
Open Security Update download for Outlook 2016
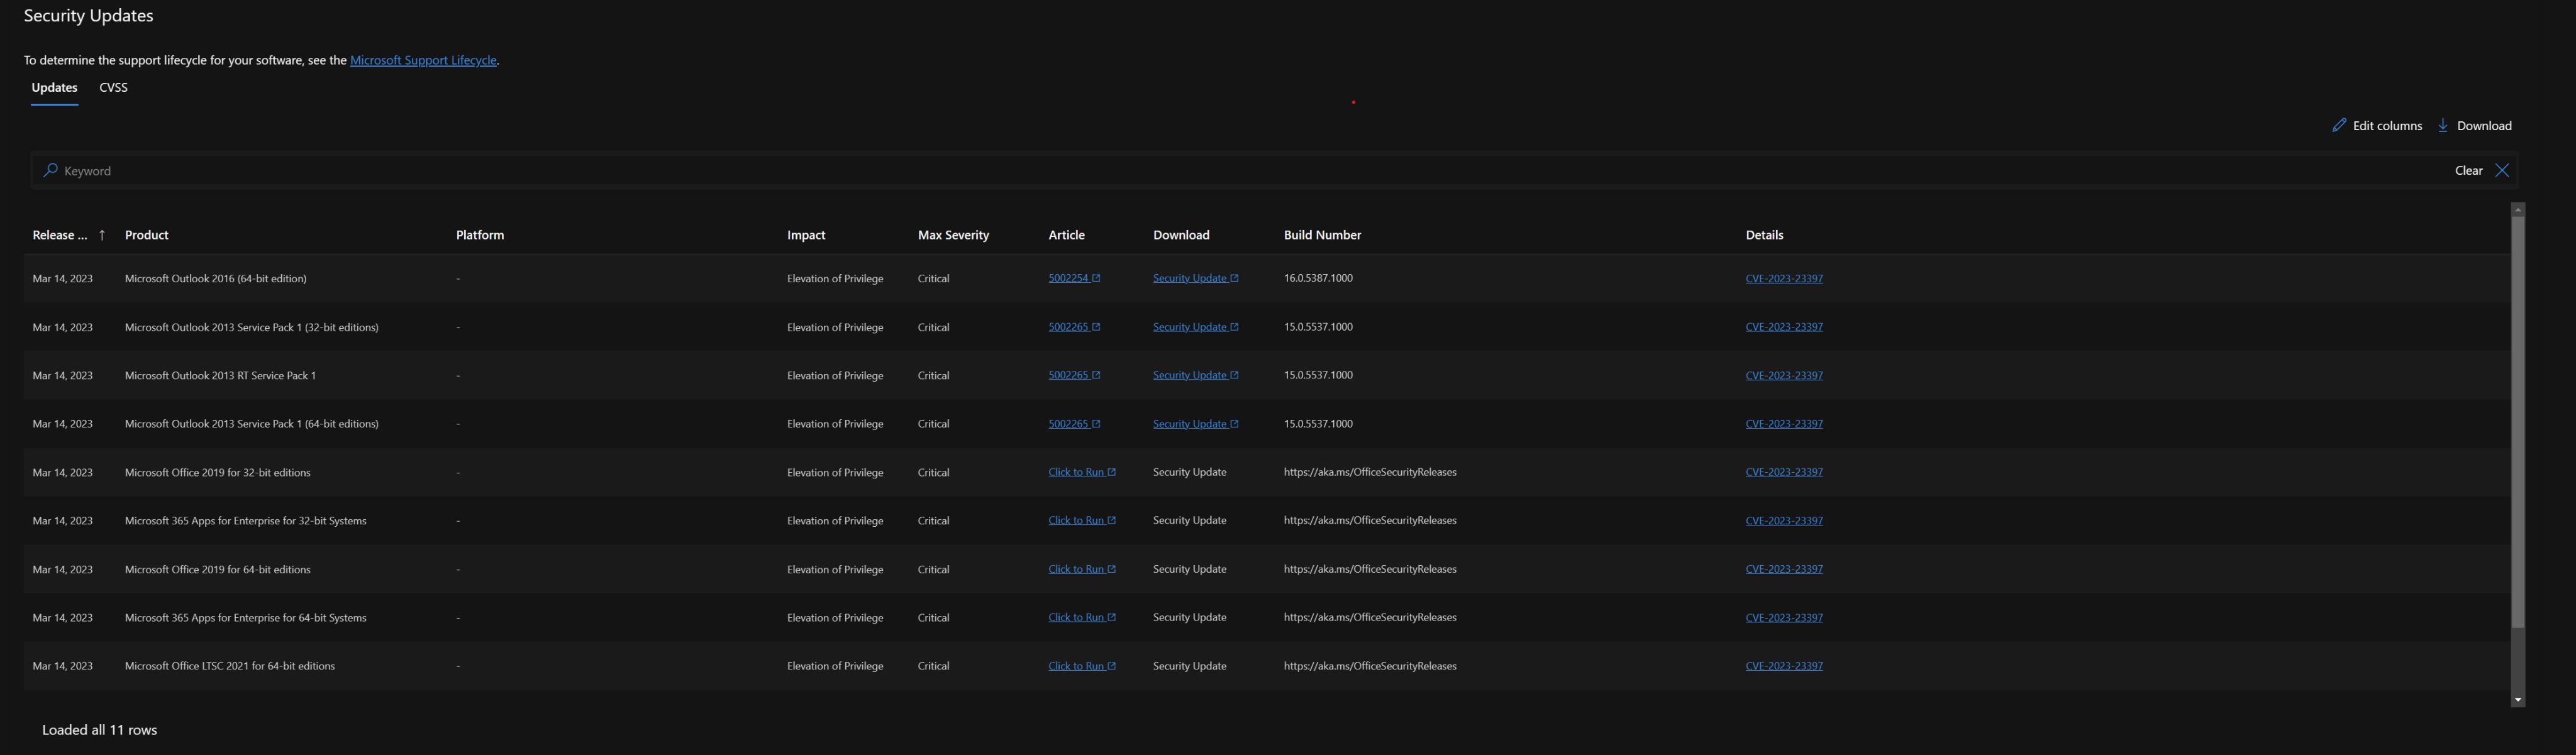(x=1189, y=279)
